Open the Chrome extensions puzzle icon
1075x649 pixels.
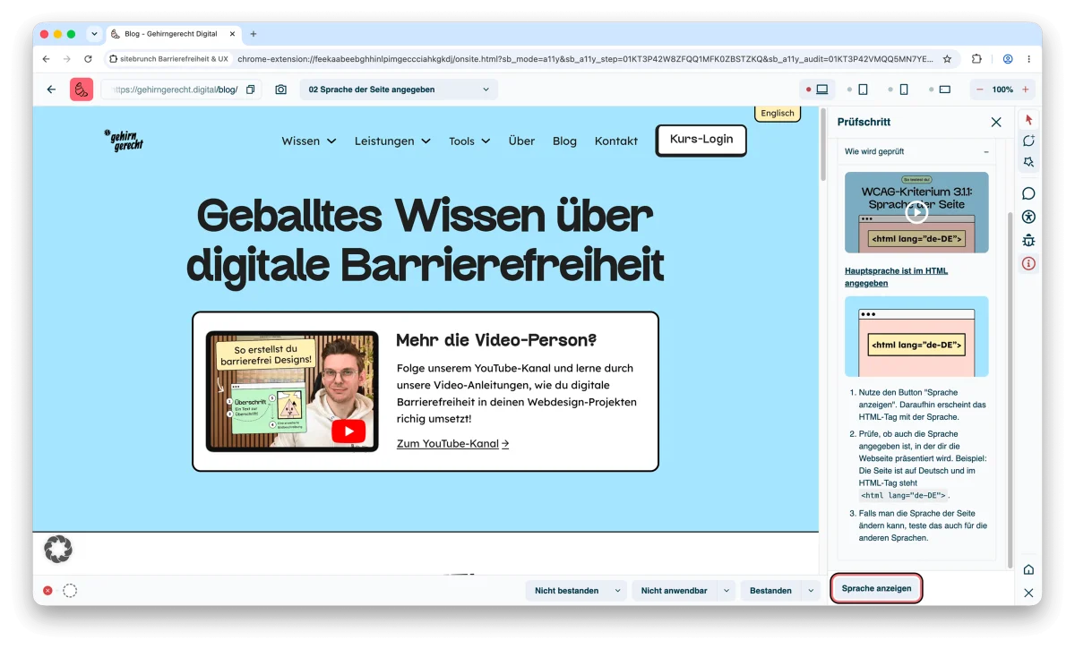pos(976,59)
